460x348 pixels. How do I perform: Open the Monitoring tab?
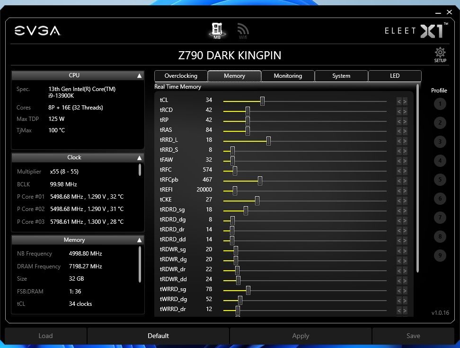click(x=288, y=76)
